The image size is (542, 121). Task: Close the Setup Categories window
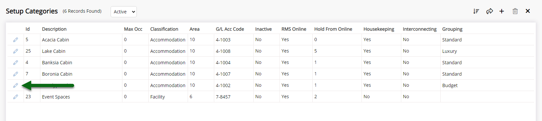point(528,11)
